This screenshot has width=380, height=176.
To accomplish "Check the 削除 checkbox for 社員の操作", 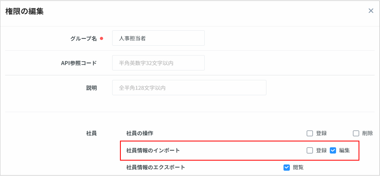I will pos(356,133).
